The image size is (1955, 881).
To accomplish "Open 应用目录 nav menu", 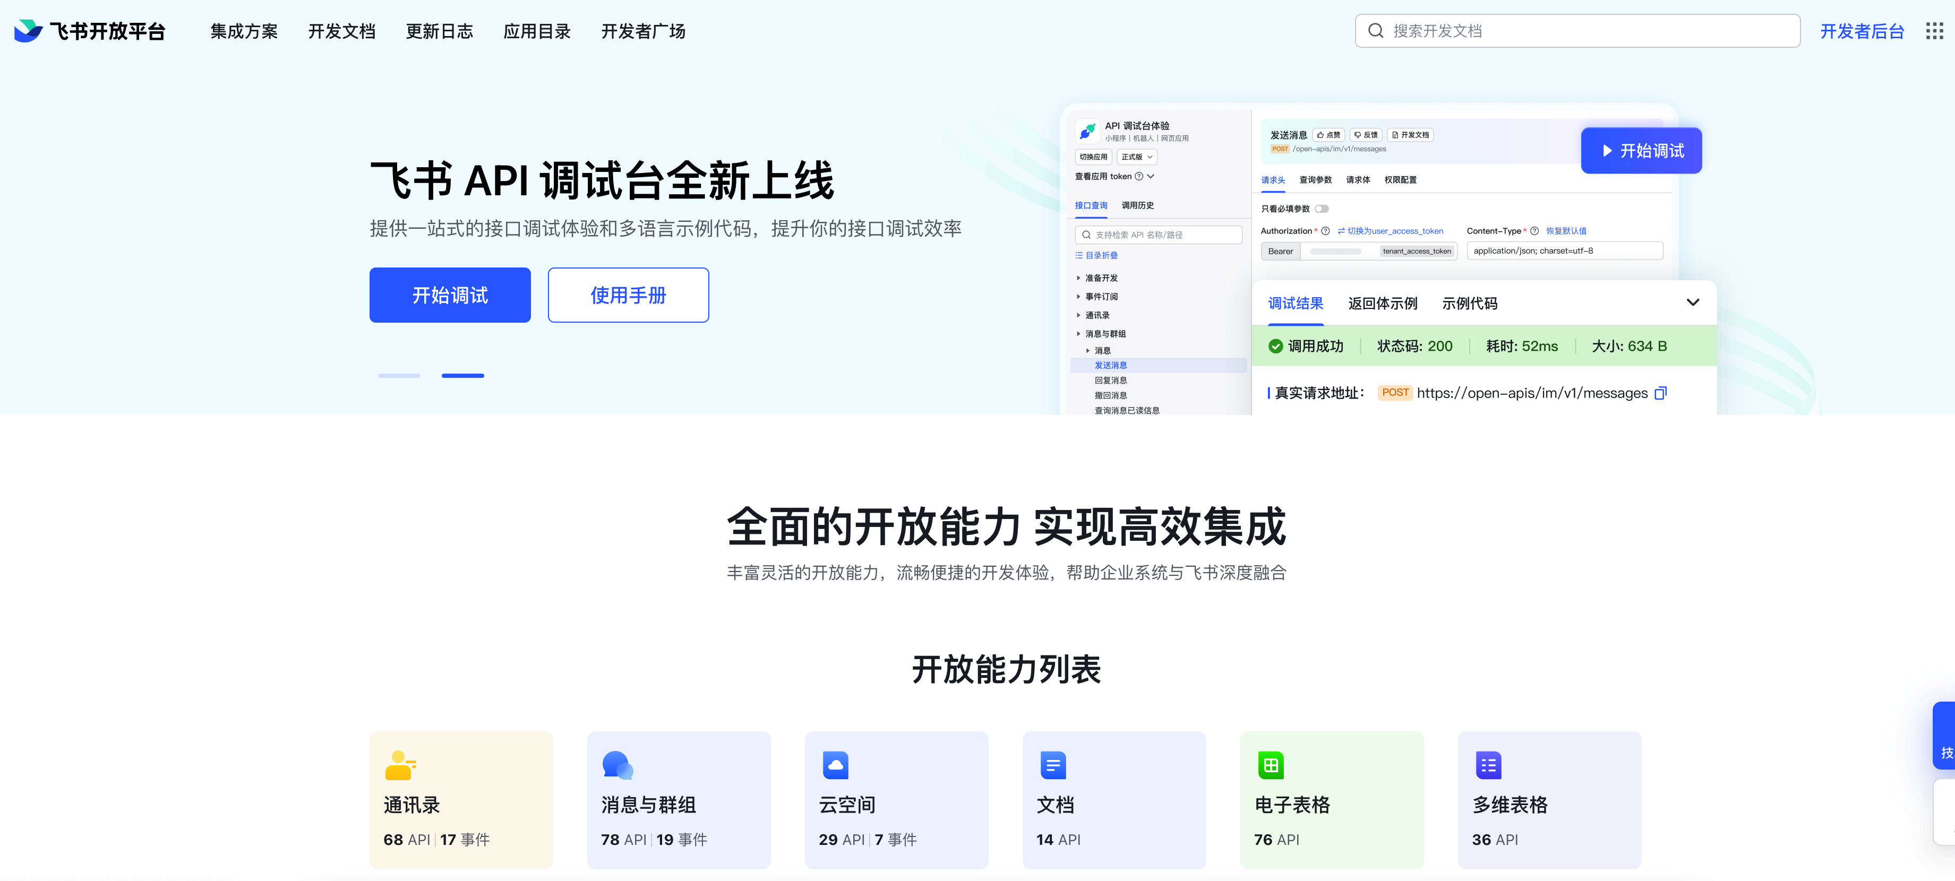I will coord(537,31).
